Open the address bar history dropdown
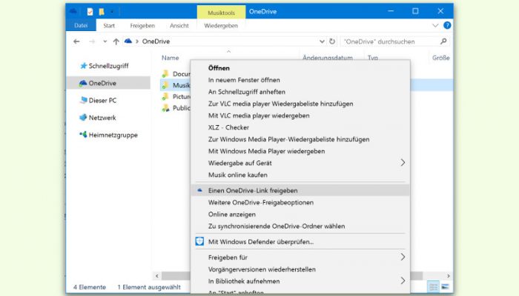The width and height of the screenshot is (519, 296). [x=322, y=41]
